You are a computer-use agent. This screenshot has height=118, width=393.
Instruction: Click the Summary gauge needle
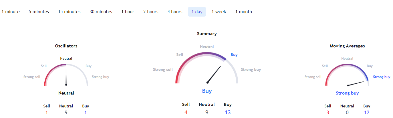click(x=214, y=74)
